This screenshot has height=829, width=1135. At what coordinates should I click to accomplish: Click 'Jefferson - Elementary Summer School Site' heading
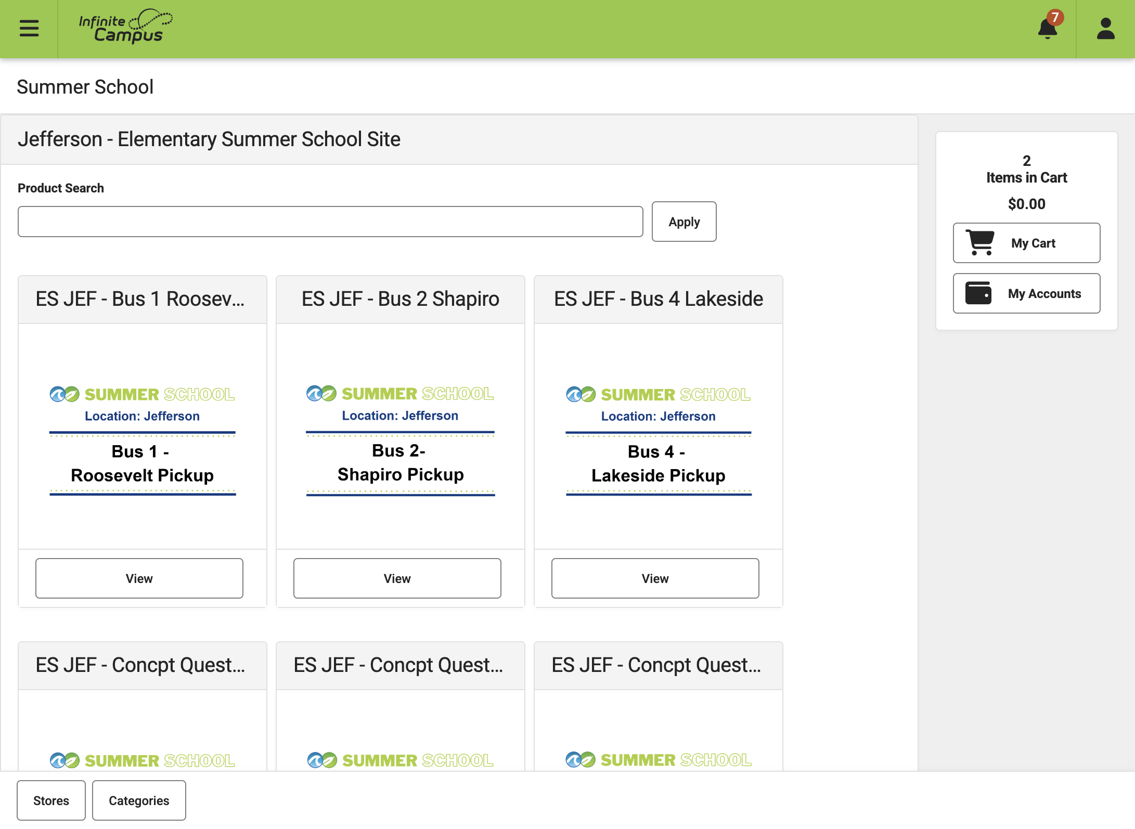pos(209,139)
